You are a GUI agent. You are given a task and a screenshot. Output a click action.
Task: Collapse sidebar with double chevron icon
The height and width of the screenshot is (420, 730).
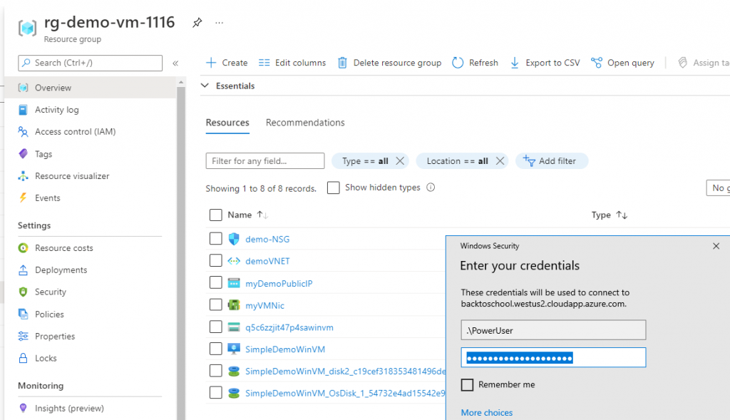coord(175,63)
